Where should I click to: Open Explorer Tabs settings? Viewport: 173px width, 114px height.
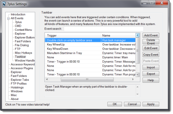click(20, 80)
